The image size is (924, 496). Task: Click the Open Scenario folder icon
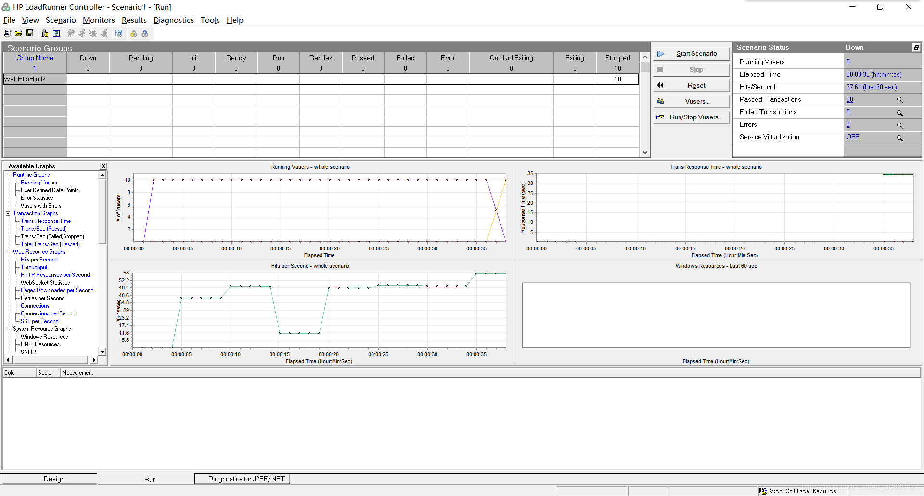(x=18, y=33)
